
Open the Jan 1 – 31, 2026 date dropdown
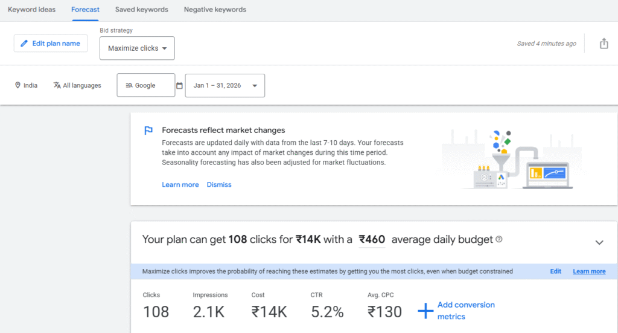(225, 86)
